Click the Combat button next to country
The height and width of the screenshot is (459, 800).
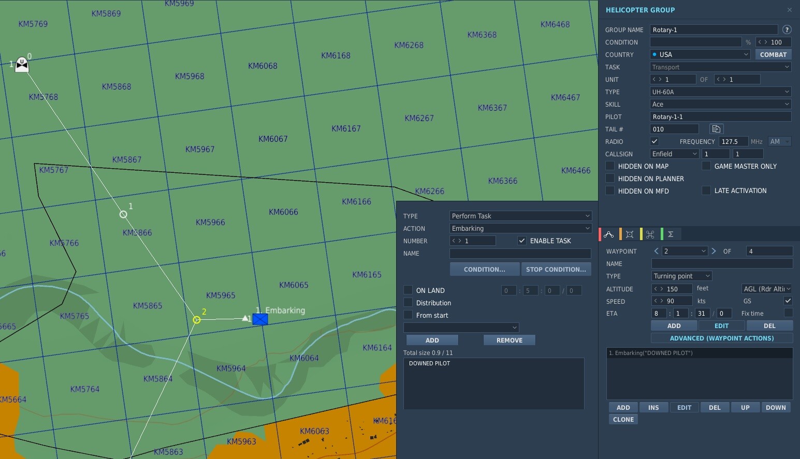pos(774,54)
